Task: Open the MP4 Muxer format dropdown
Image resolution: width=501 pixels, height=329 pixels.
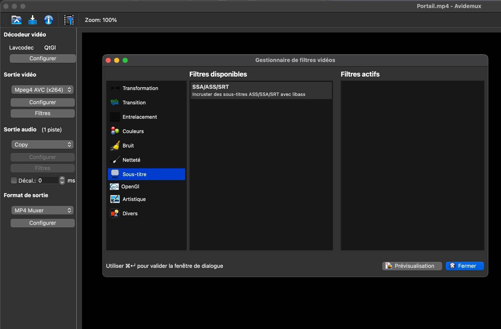Action: 43,211
